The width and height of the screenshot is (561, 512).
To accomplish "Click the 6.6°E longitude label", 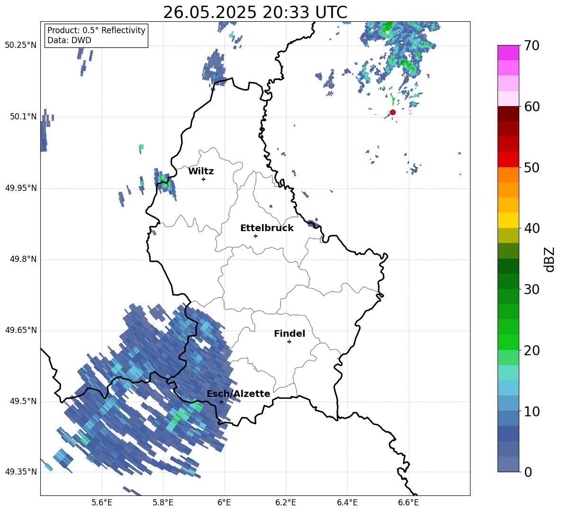I will tap(408, 503).
